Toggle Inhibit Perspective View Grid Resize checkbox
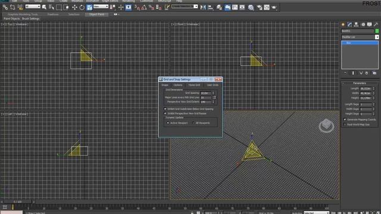Screen dimensions: 381x214 (x=165, y=114)
